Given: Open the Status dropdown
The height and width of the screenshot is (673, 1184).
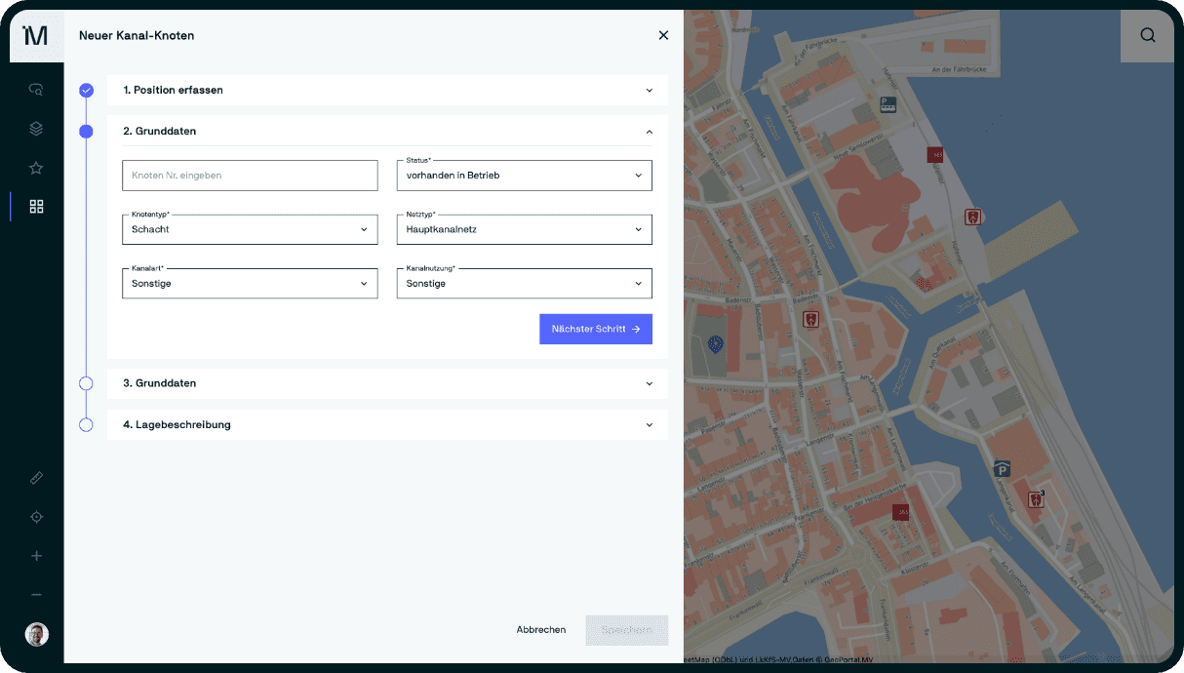Looking at the screenshot, I should tap(524, 176).
